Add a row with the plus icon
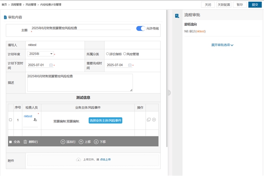The width and height of the screenshot is (264, 176). tap(63, 142)
